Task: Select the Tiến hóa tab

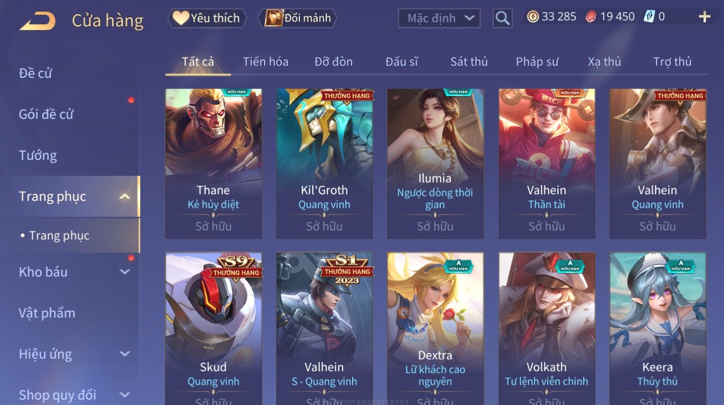Action: pyautogui.click(x=266, y=62)
